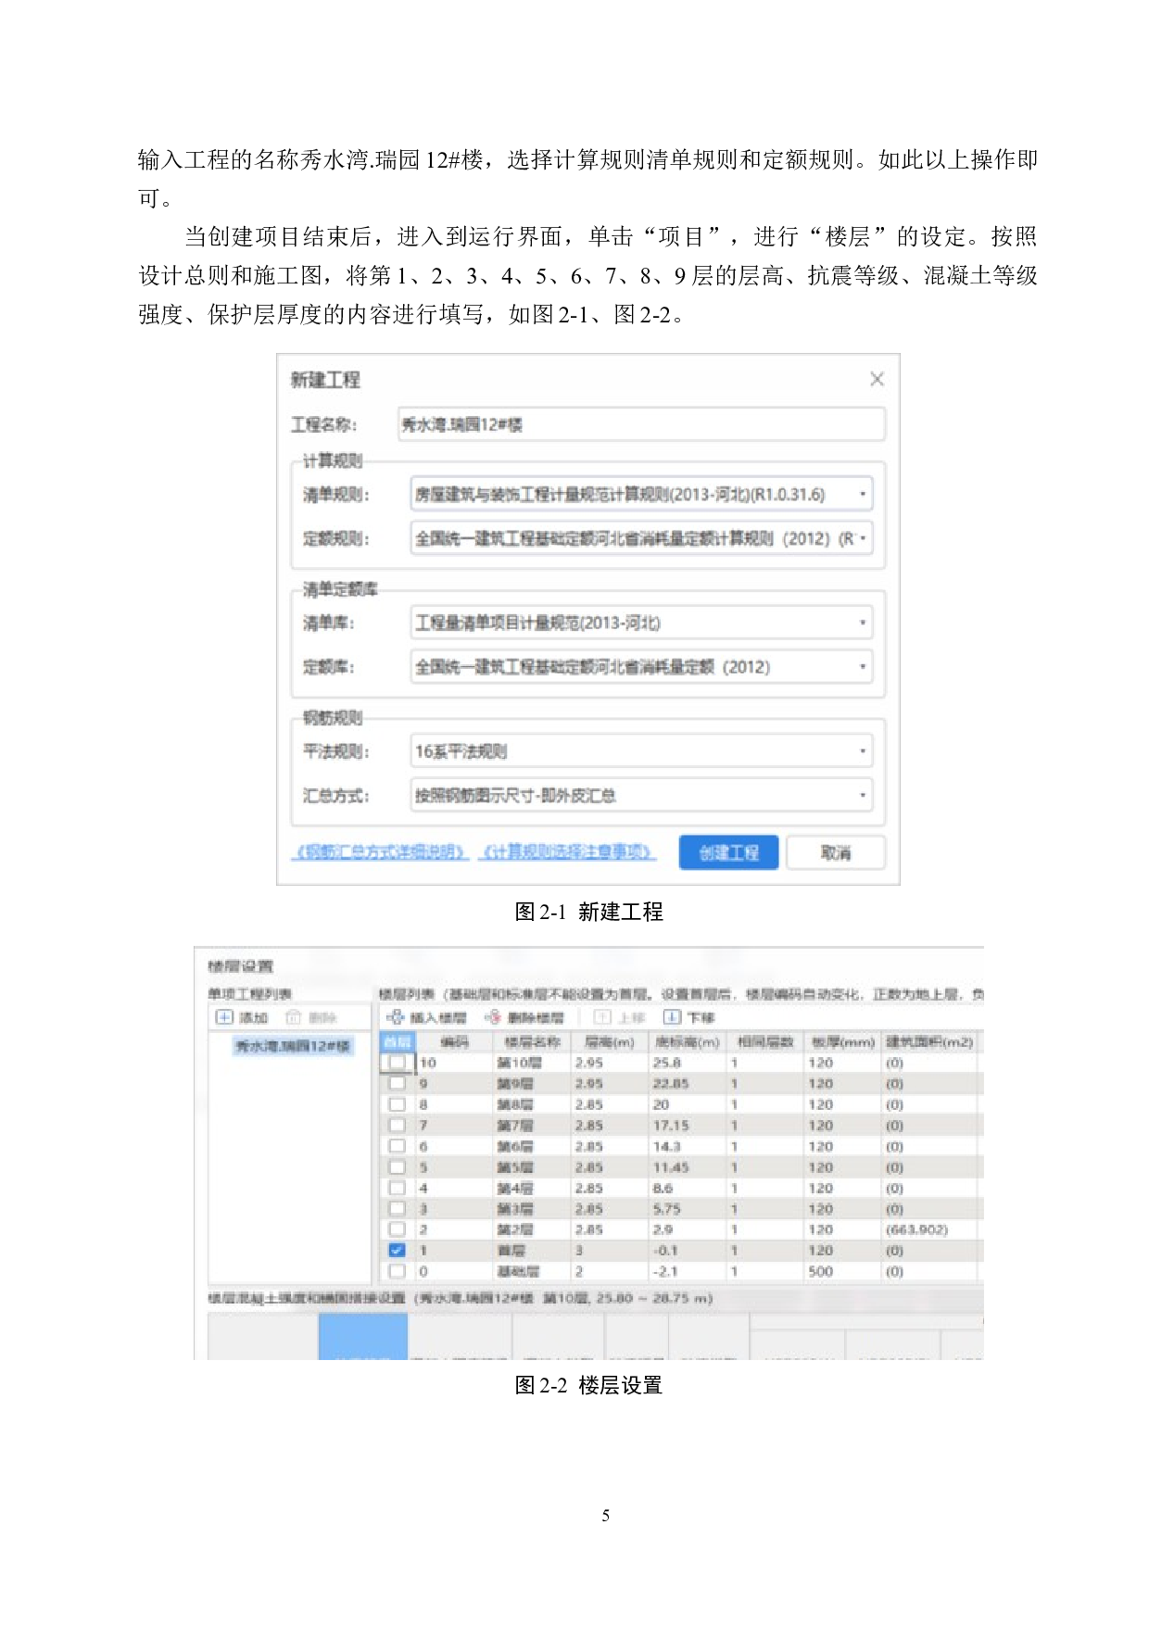Click the 22.85 底标高 cell
Viewport: 1149px width, 1625px height.
click(x=687, y=1083)
